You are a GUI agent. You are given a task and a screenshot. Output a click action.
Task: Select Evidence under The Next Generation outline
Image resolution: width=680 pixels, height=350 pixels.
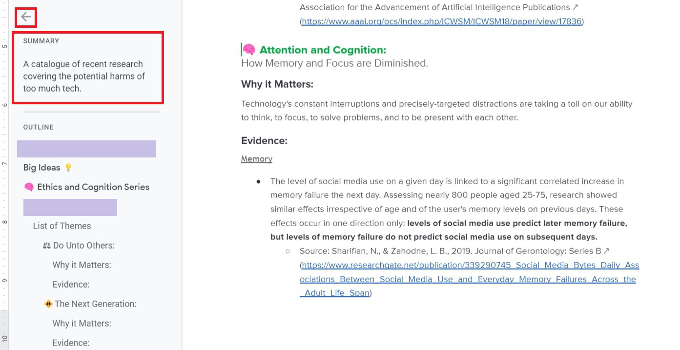click(x=71, y=343)
